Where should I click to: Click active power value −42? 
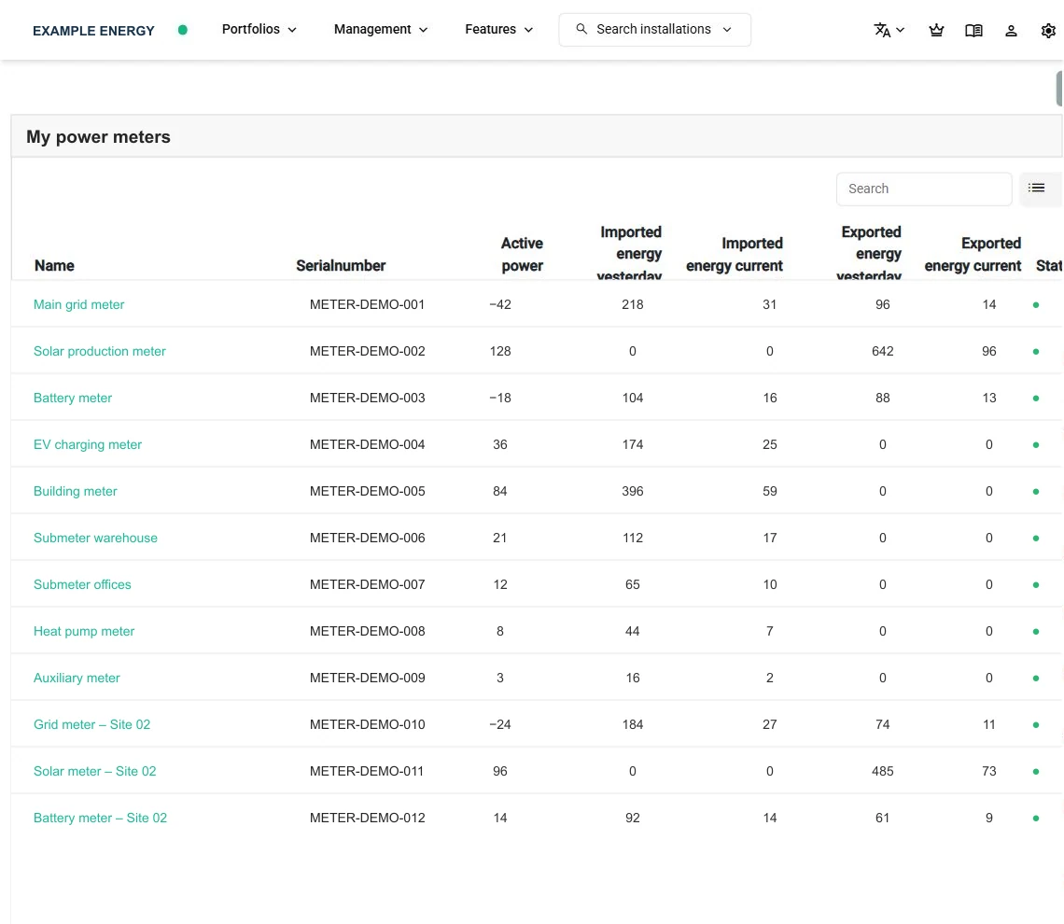pos(500,304)
